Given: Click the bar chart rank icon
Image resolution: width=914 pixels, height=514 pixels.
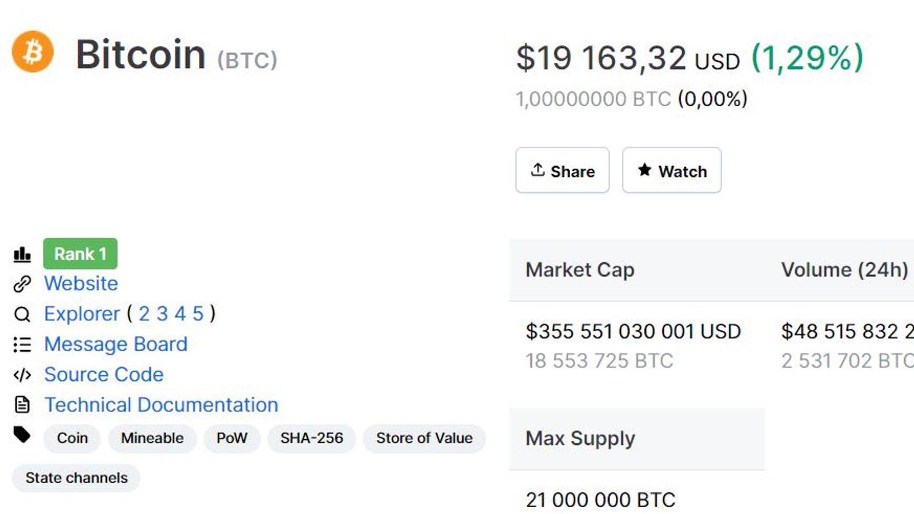Looking at the screenshot, I should pyautogui.click(x=22, y=254).
